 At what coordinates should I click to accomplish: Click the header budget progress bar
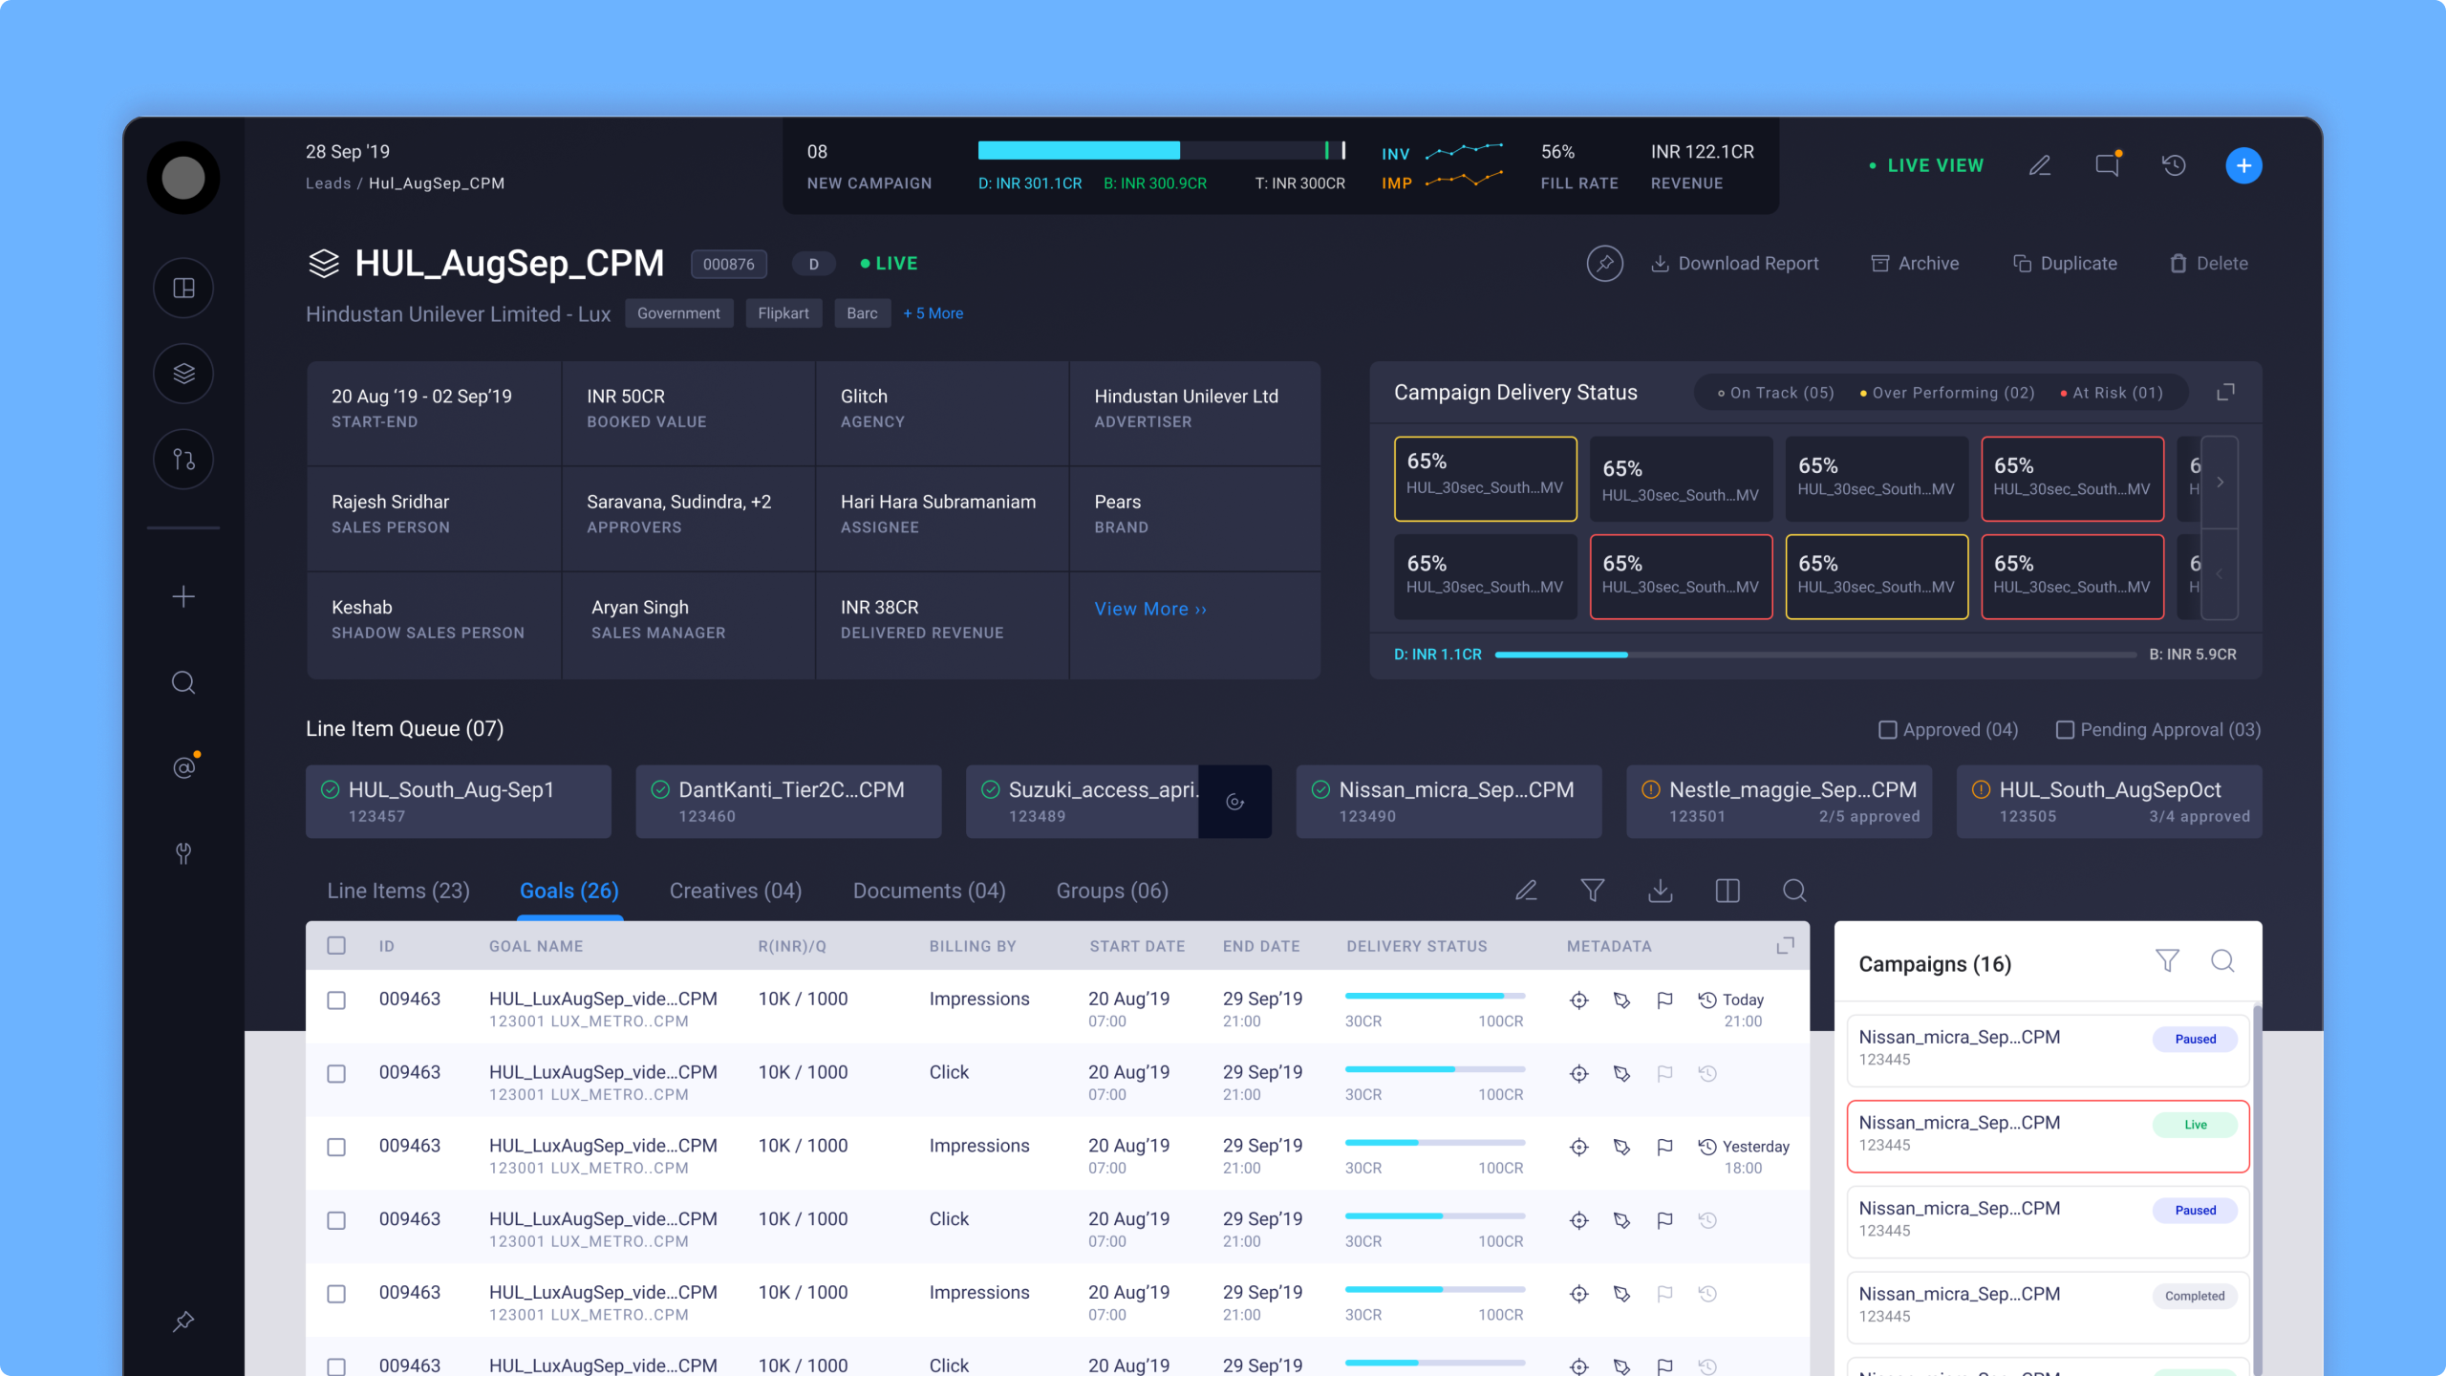pyautogui.click(x=1162, y=150)
